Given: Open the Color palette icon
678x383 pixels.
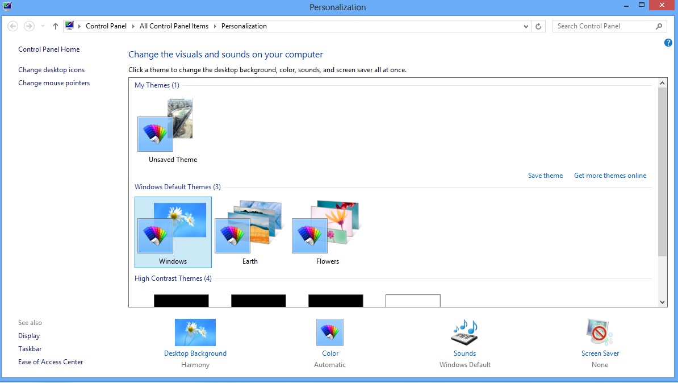Looking at the screenshot, I should point(330,332).
